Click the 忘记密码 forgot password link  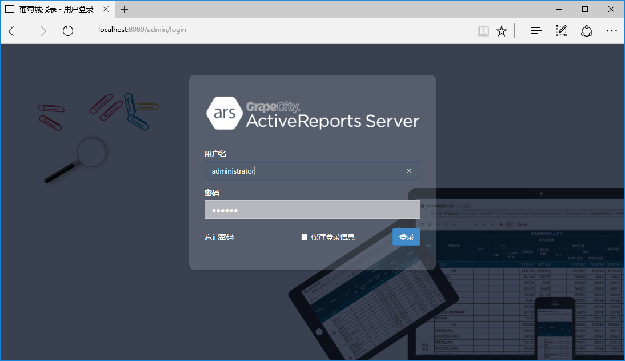(219, 237)
